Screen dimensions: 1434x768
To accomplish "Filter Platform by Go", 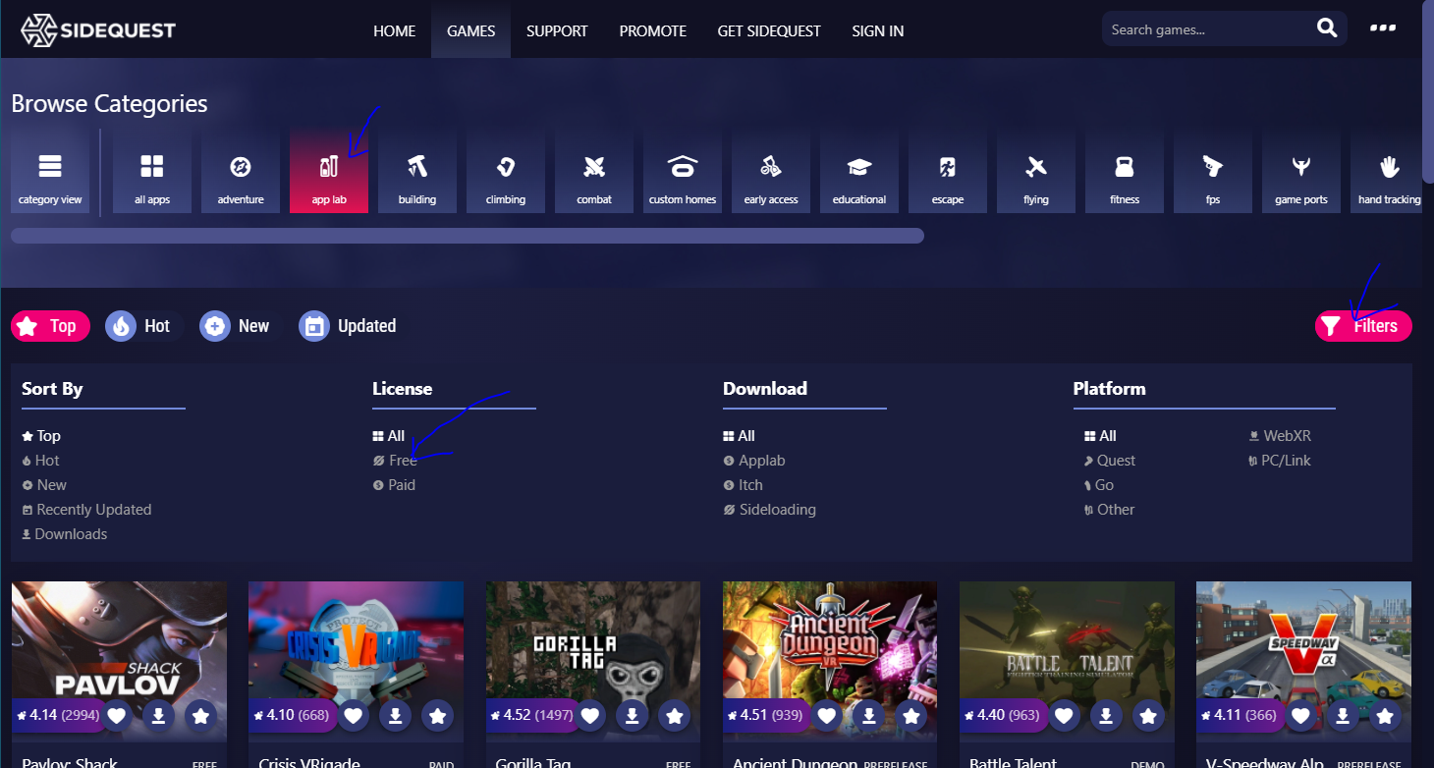I will click(x=1099, y=485).
